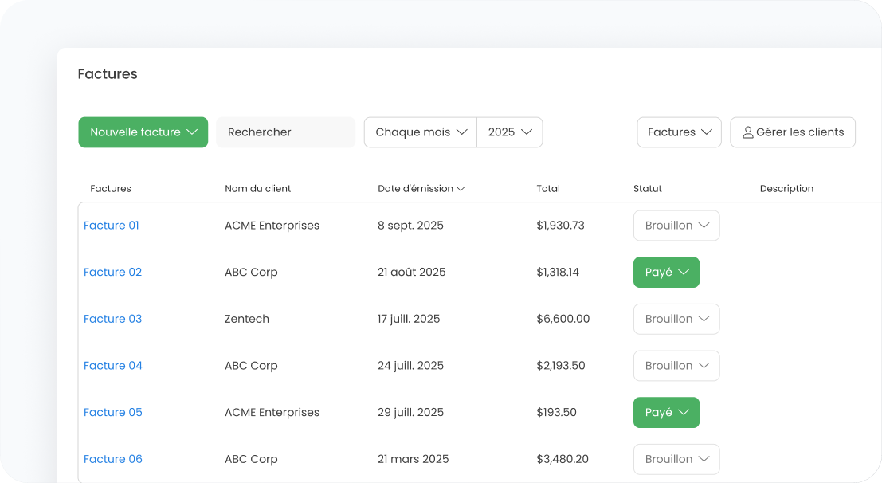Click the date 8 sept. 2025
This screenshot has height=483, width=882.
tap(410, 226)
